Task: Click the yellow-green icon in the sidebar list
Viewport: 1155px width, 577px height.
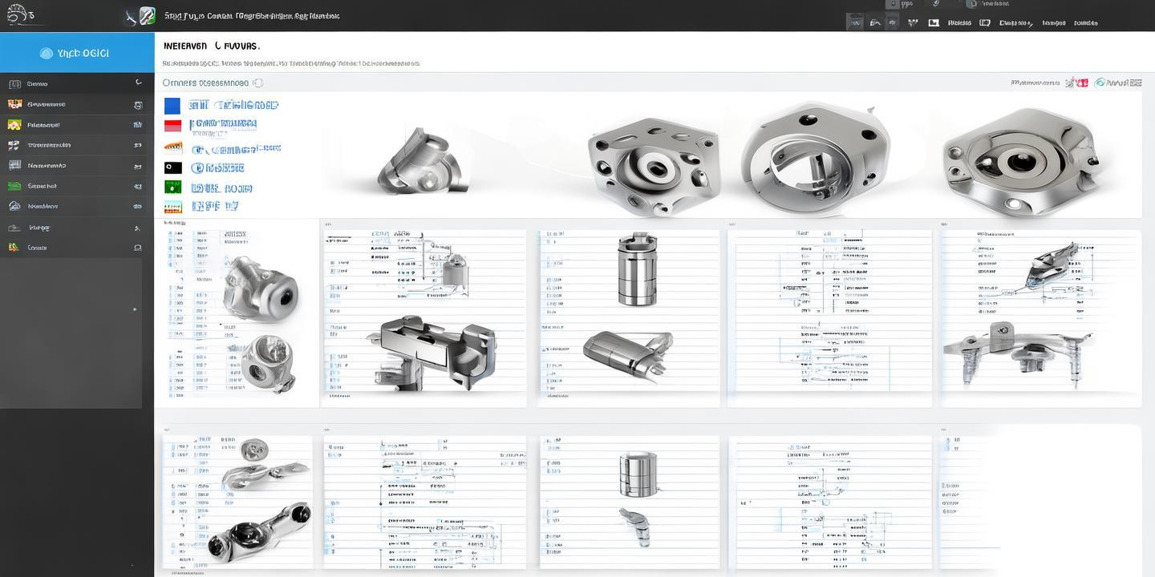Action: (14, 124)
